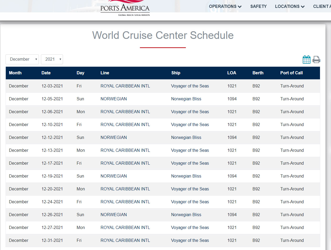Click the printer icon to print schedule

(316, 60)
